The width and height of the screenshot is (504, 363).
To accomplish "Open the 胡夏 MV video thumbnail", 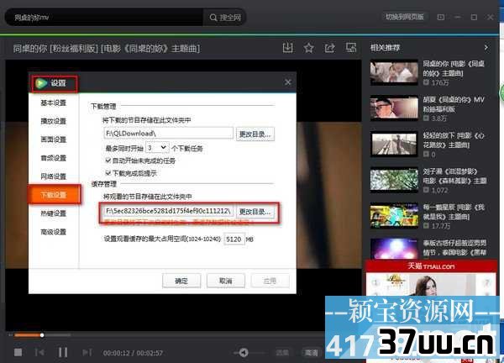I will [394, 108].
